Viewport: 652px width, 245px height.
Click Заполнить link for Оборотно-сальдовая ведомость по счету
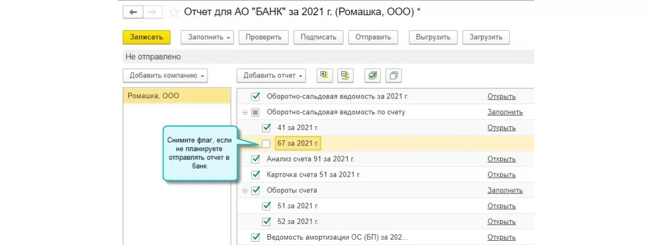point(505,112)
